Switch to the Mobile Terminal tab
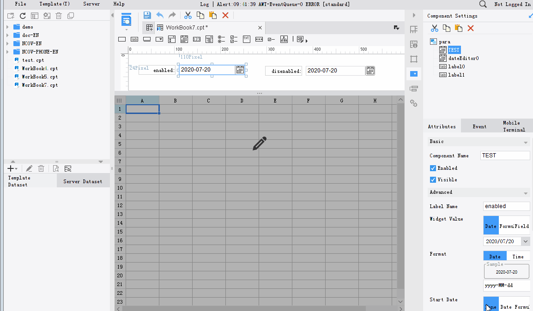The height and width of the screenshot is (311, 533). tap(514, 126)
